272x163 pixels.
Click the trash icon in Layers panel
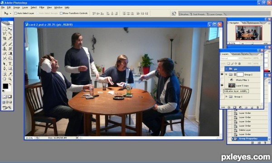click(x=257, y=108)
